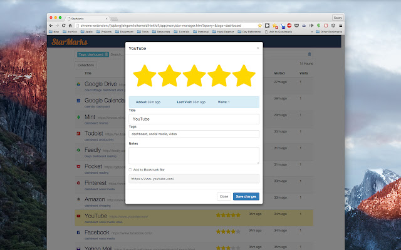Image resolution: width=401 pixels, height=250 pixels.
Task: Set rating to the third star
Action: pos(194,76)
